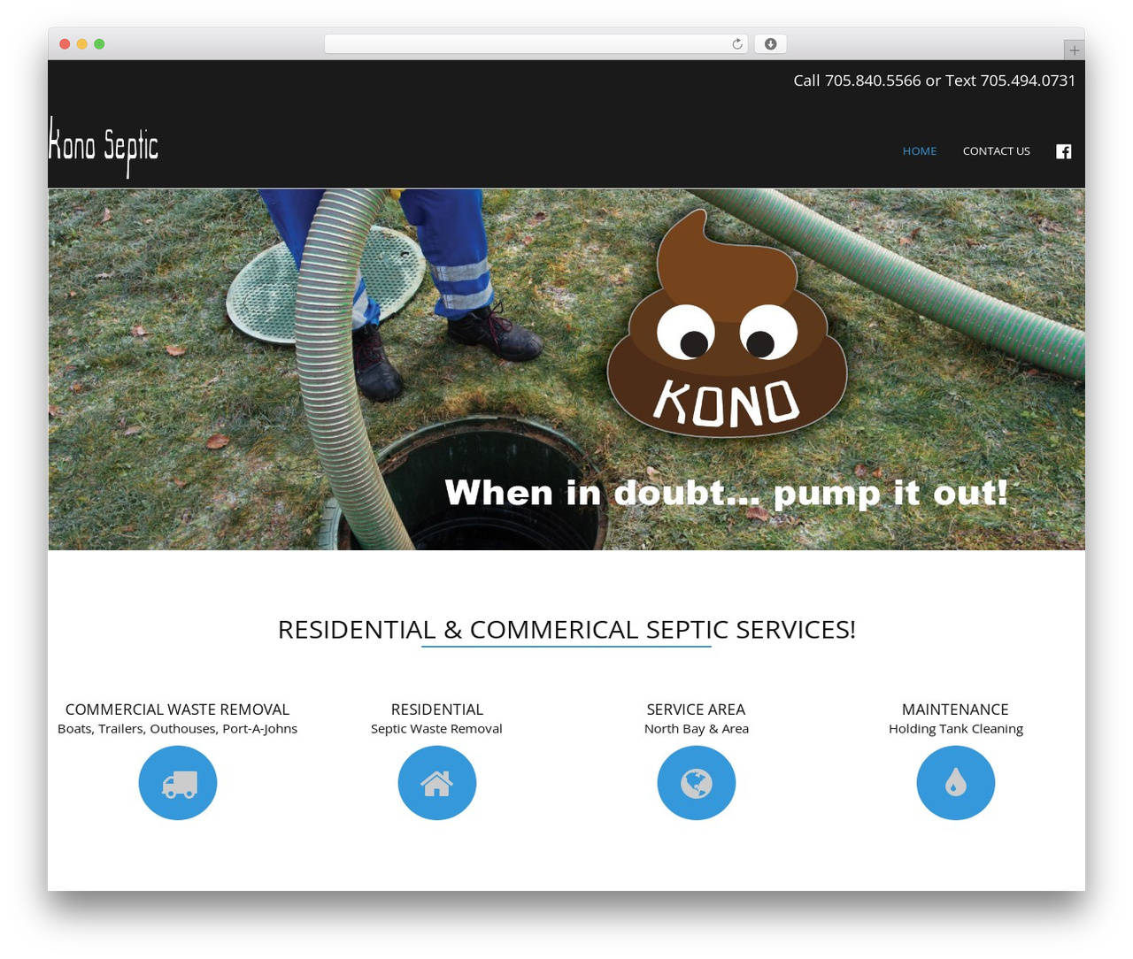1133x959 pixels.
Task: Close the window with red button
Action: 65,44
